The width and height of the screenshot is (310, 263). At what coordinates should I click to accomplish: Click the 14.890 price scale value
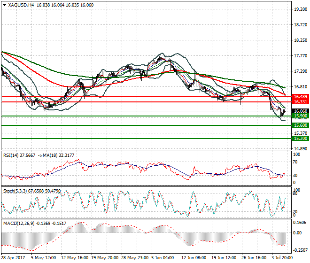click(x=301, y=149)
